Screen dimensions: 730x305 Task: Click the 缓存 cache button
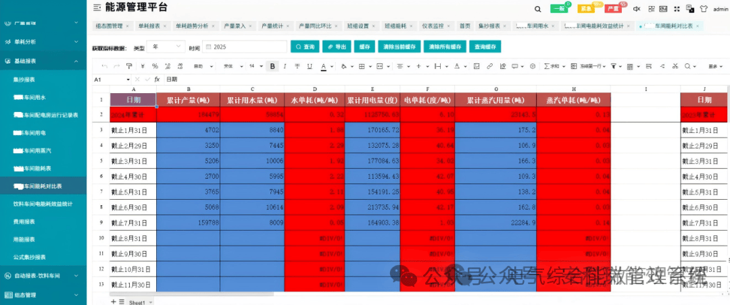365,47
